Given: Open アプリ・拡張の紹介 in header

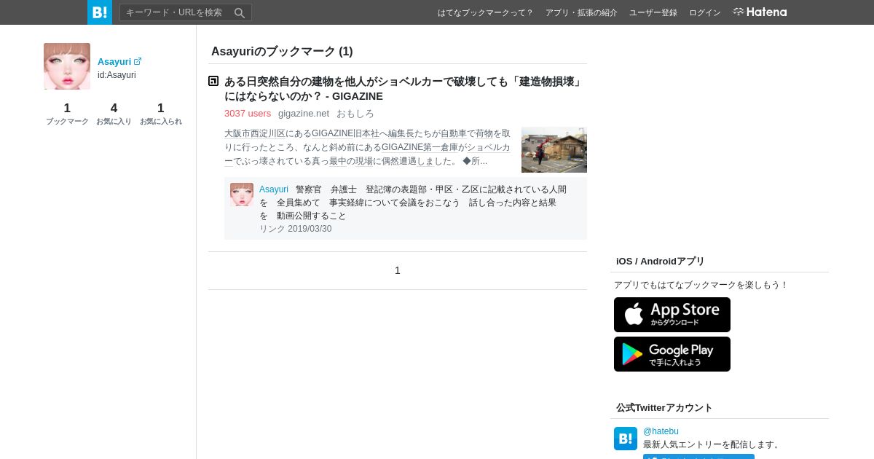Looking at the screenshot, I should [581, 12].
